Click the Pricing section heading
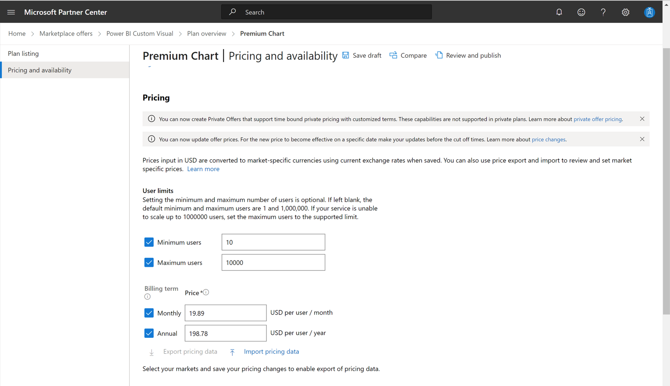 [156, 98]
